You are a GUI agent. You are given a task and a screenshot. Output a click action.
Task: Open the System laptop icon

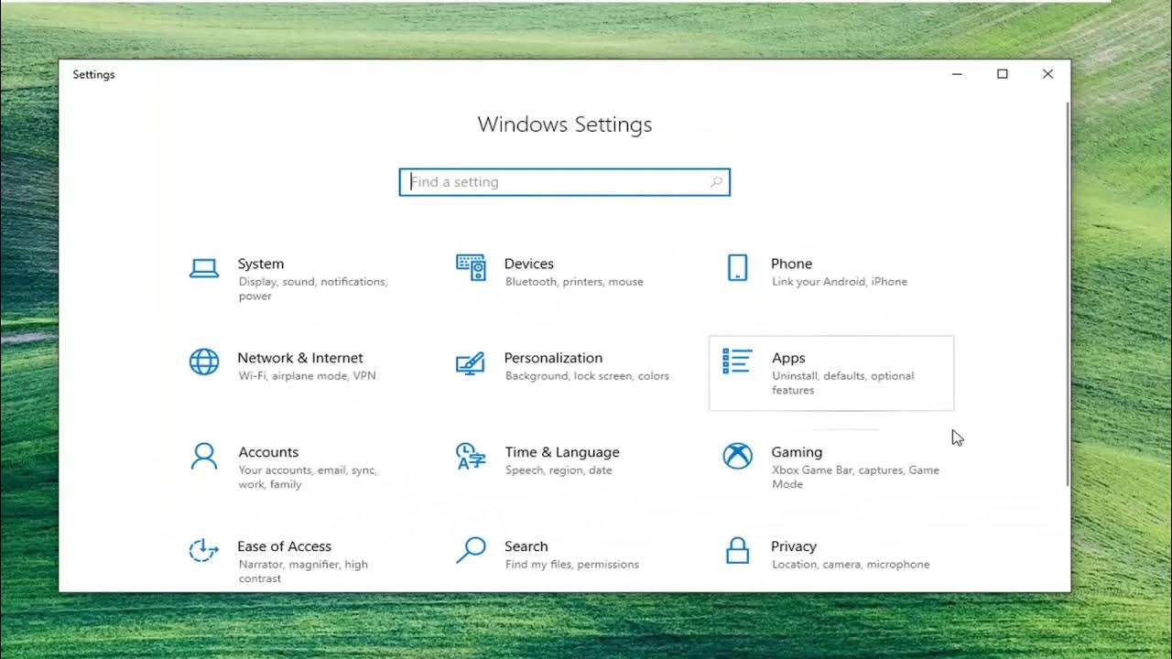(x=204, y=268)
